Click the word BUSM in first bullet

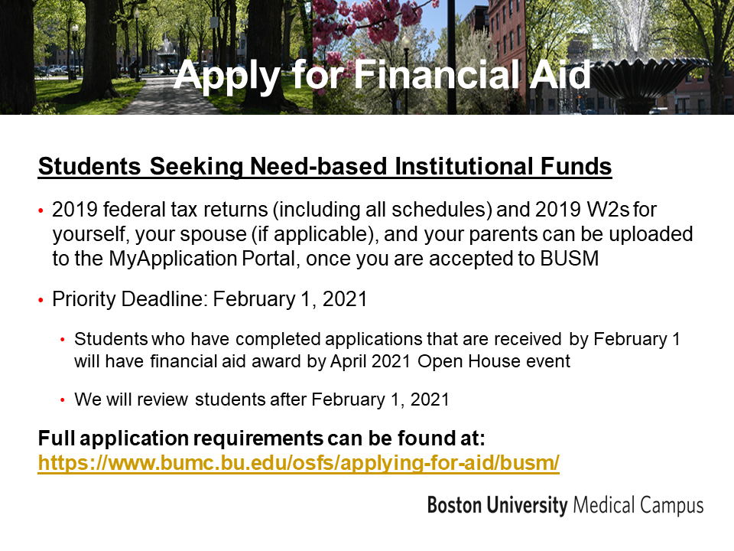[569, 259]
